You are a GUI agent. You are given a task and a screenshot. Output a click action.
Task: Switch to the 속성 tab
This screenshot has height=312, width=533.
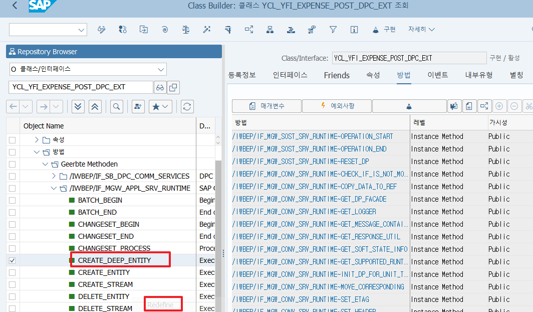click(x=373, y=75)
